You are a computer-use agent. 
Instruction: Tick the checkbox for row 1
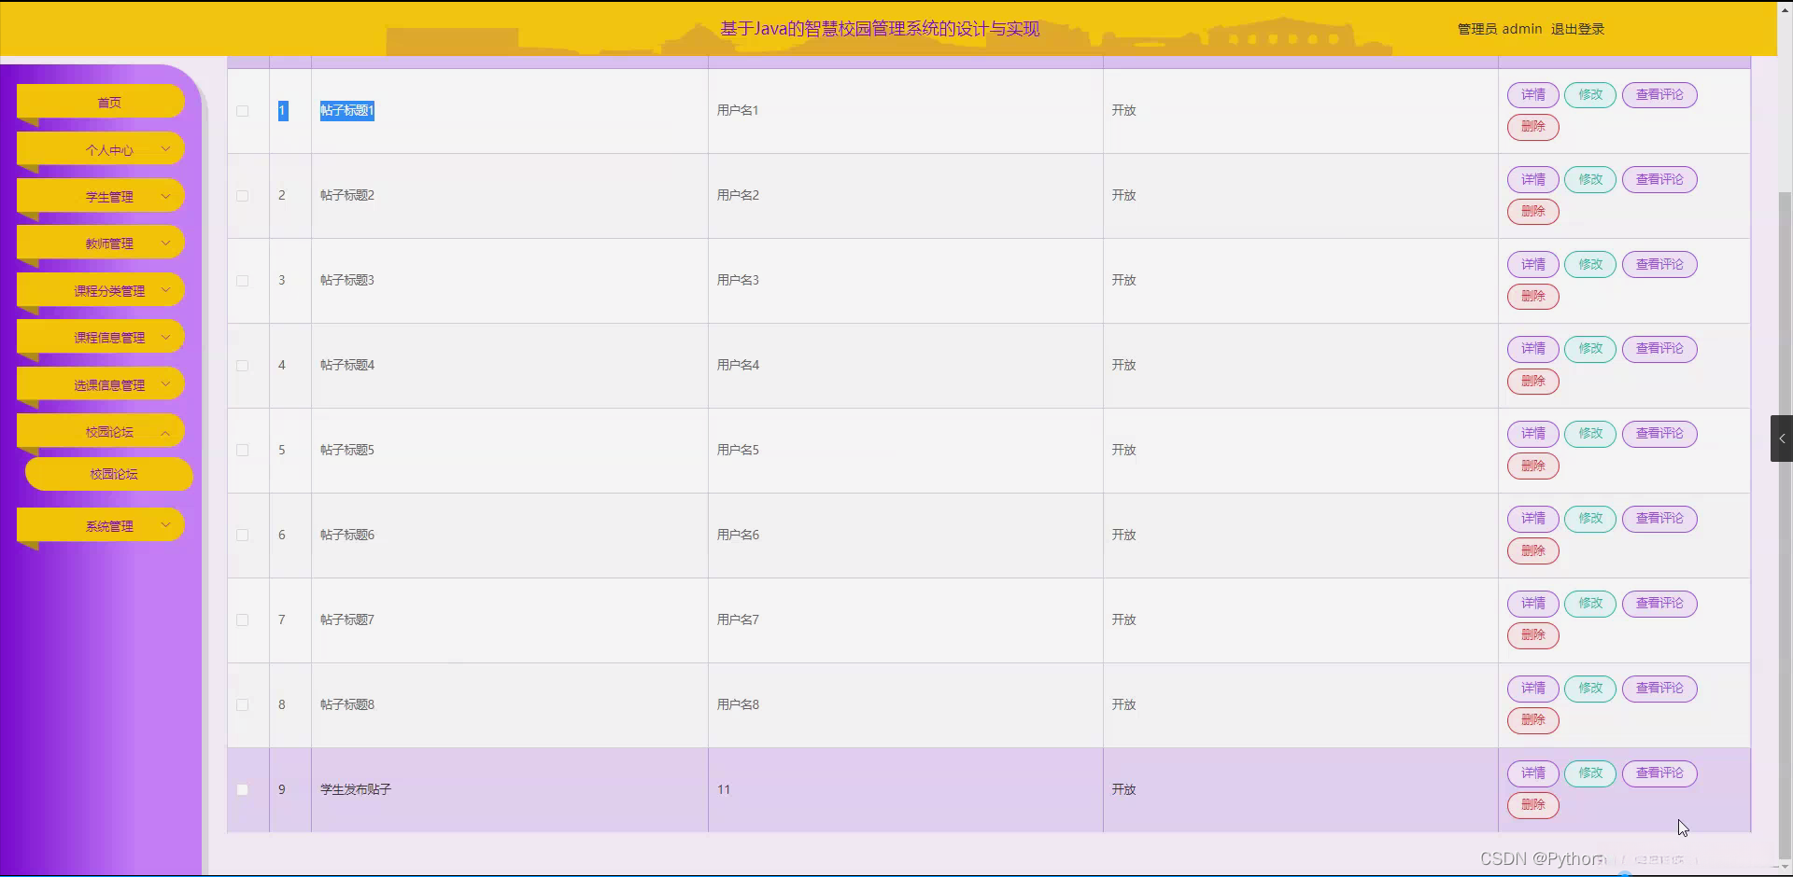click(243, 111)
